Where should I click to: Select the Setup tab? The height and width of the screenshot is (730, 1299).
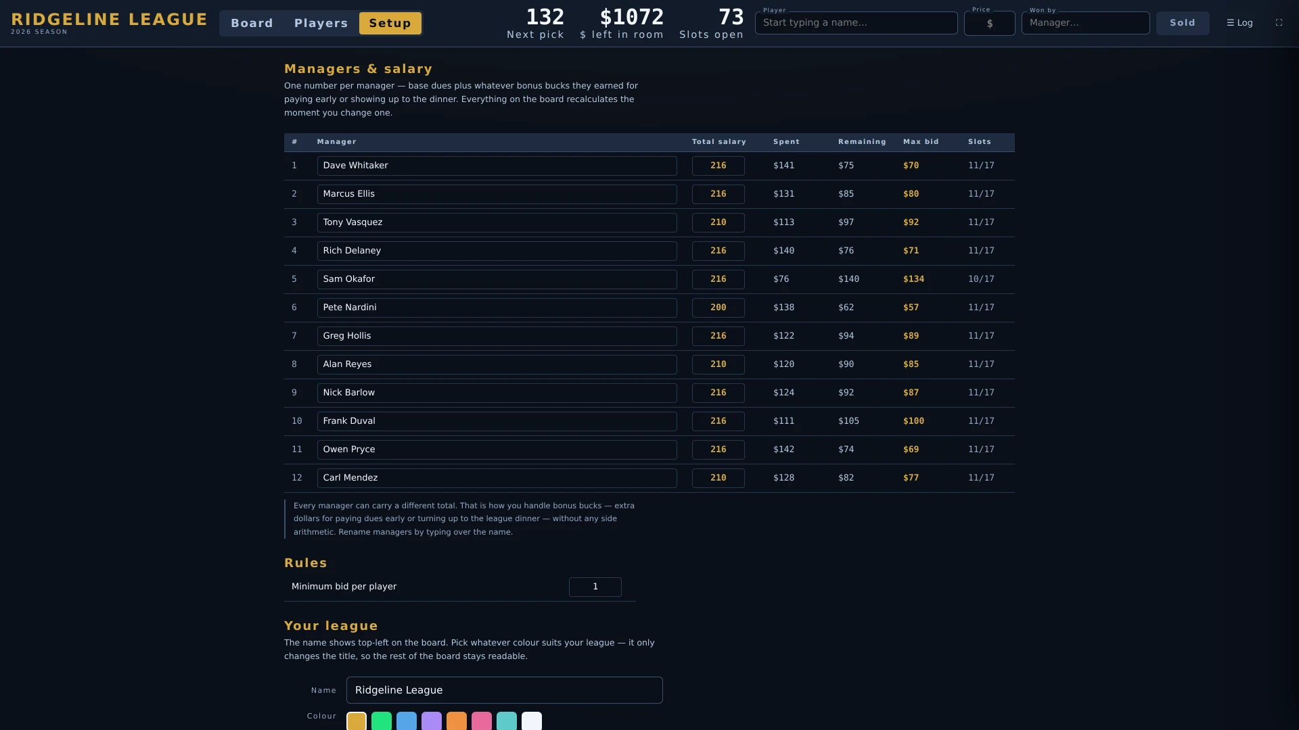[x=390, y=23]
